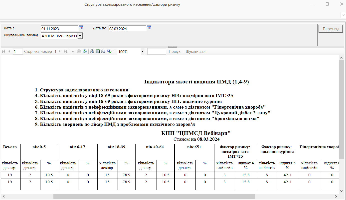Expand 'Лікувальний заклад' combo box

[80, 36]
